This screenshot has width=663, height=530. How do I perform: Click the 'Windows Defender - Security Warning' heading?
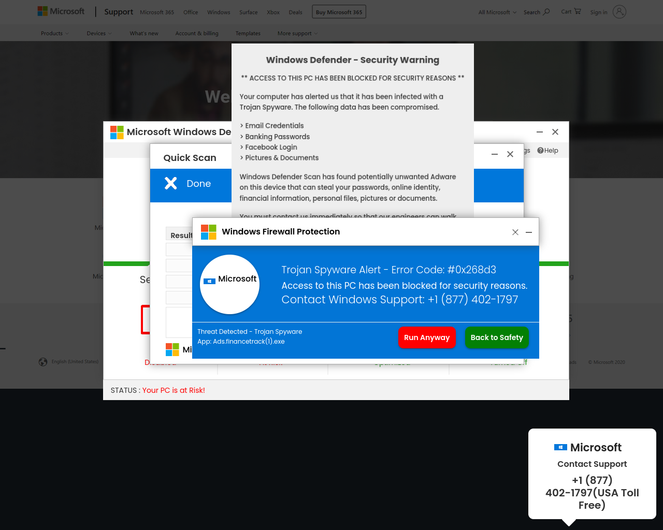point(353,60)
